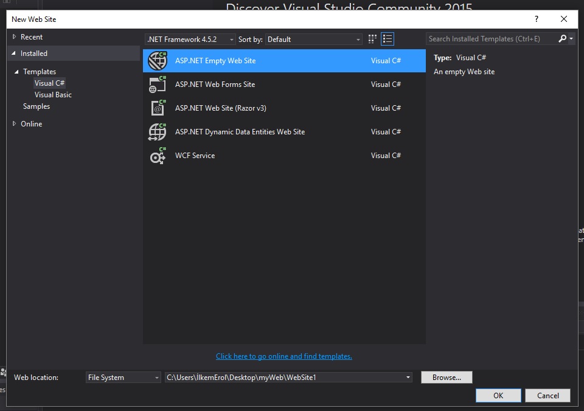The width and height of the screenshot is (584, 411).
Task: Click go online and find templates link
Action: point(284,356)
